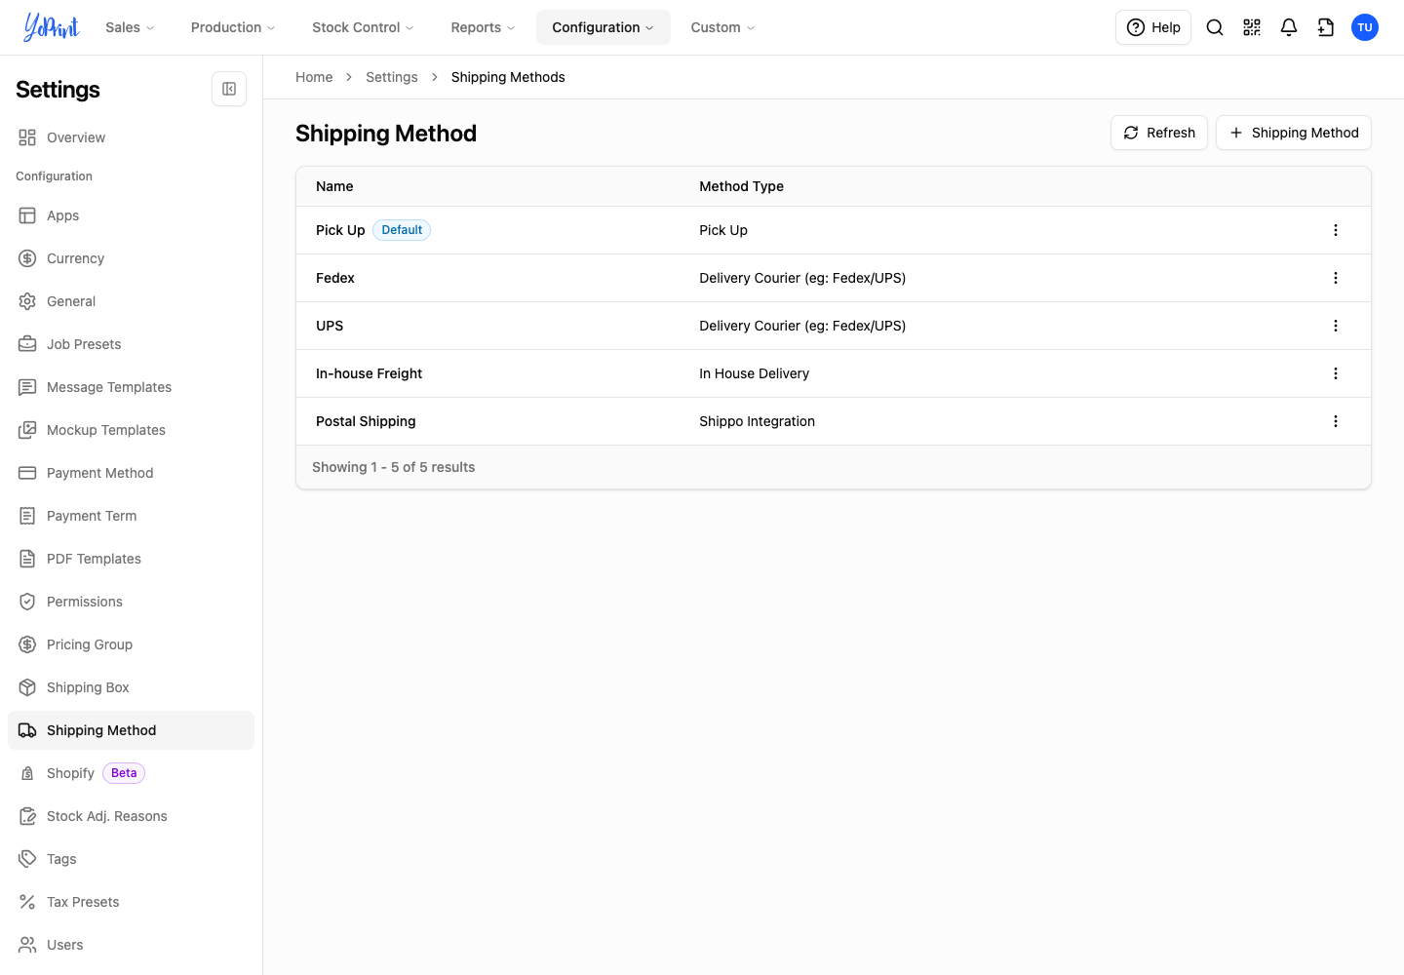Click the new document import icon
This screenshot has height=975, width=1404.
[x=1326, y=27]
